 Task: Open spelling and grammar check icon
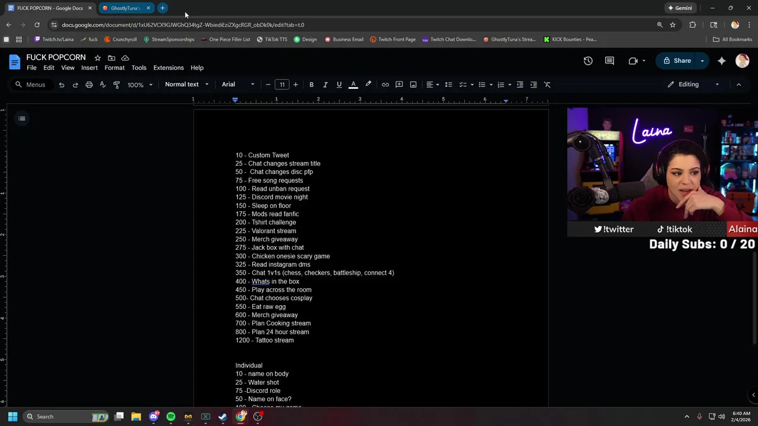pos(102,85)
